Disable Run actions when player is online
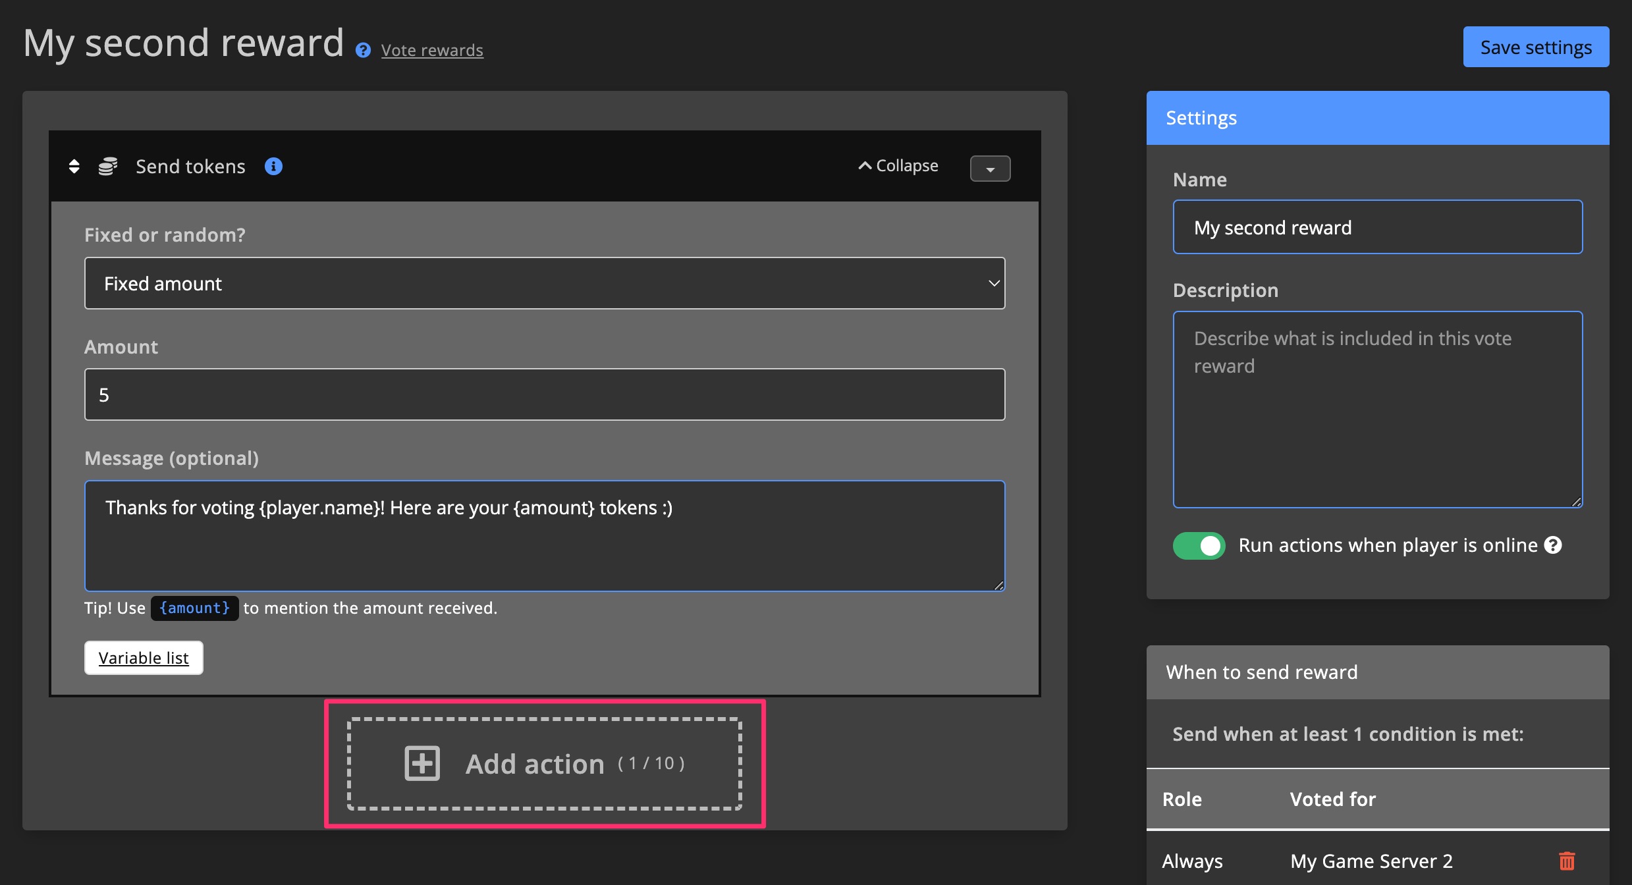Image resolution: width=1632 pixels, height=885 pixels. [1199, 545]
